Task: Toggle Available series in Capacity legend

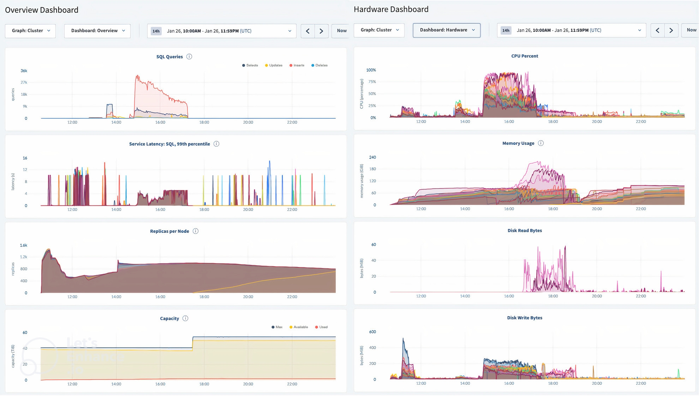Action: (x=299, y=327)
